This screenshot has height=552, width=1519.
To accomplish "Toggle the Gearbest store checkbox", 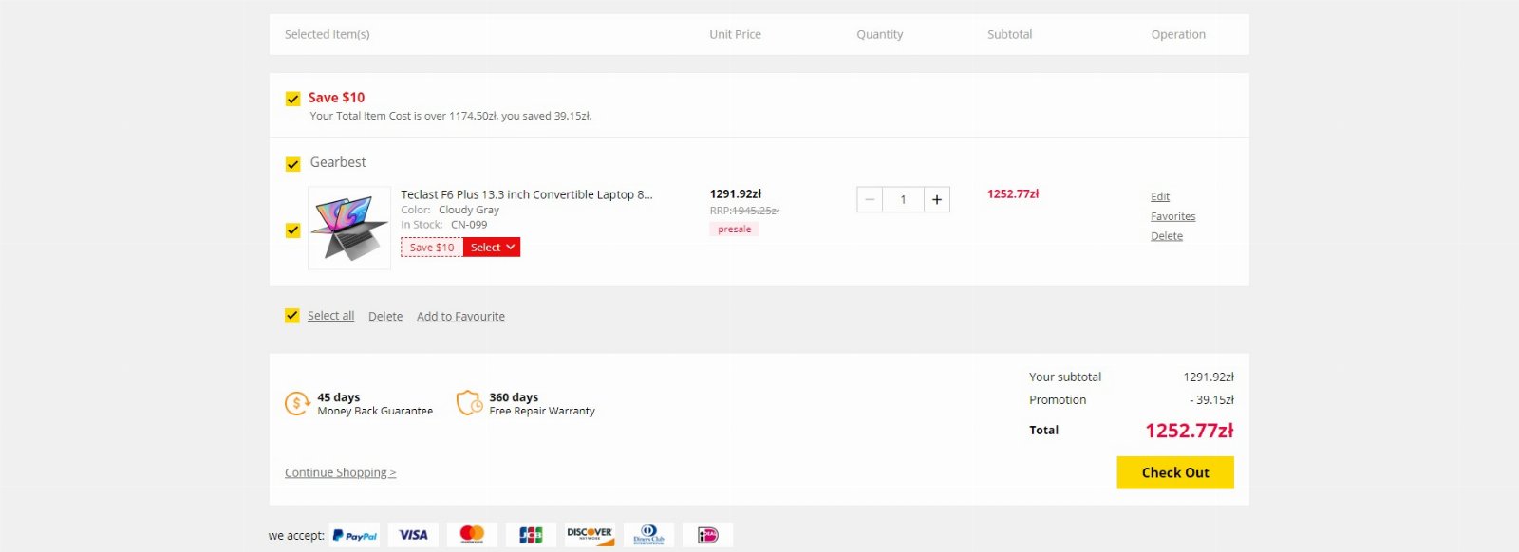I will pyautogui.click(x=292, y=164).
